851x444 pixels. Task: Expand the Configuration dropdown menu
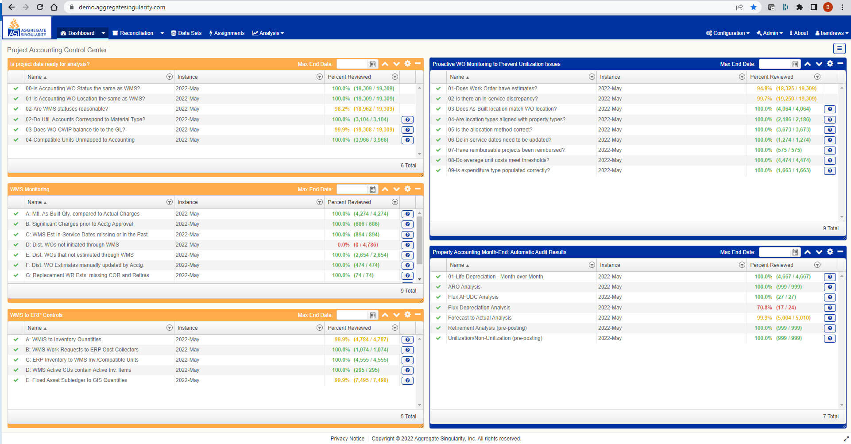[727, 33]
